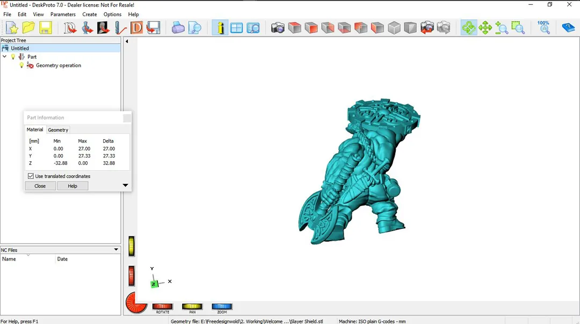Open print preview with the page and magnifier icon
Viewport: 580px width, 324px height.
(194, 28)
